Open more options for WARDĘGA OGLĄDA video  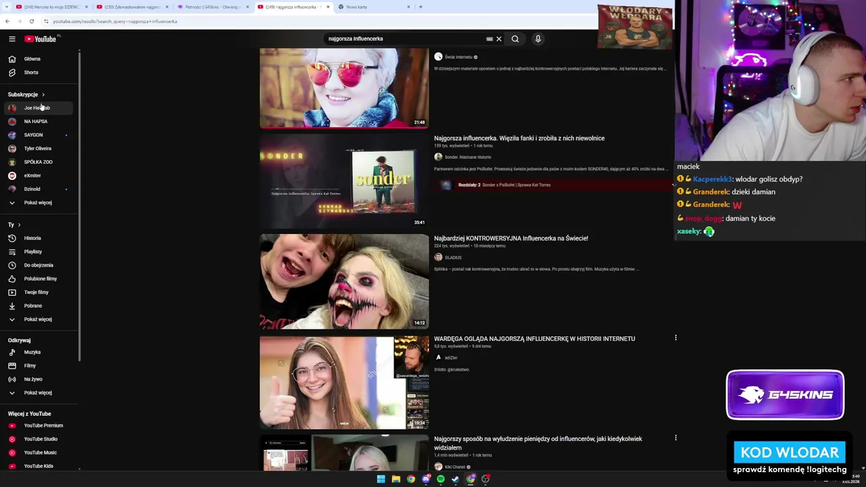(x=675, y=338)
